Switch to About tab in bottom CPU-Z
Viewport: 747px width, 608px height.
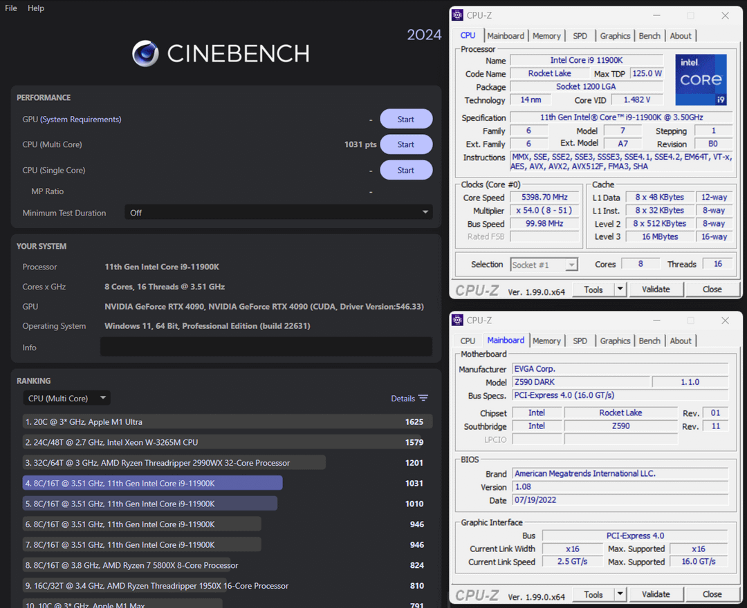point(681,341)
